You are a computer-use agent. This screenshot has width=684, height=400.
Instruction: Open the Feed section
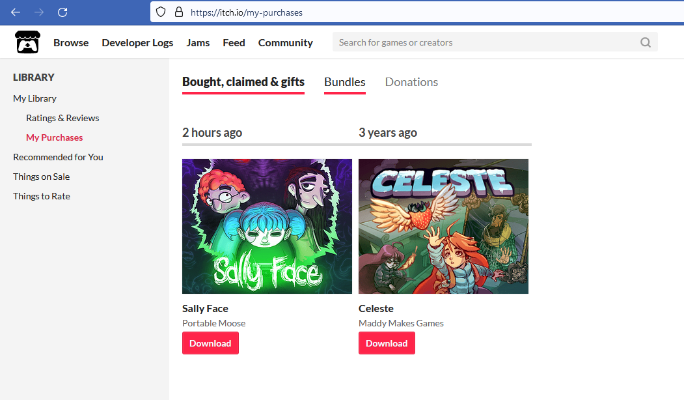click(234, 42)
